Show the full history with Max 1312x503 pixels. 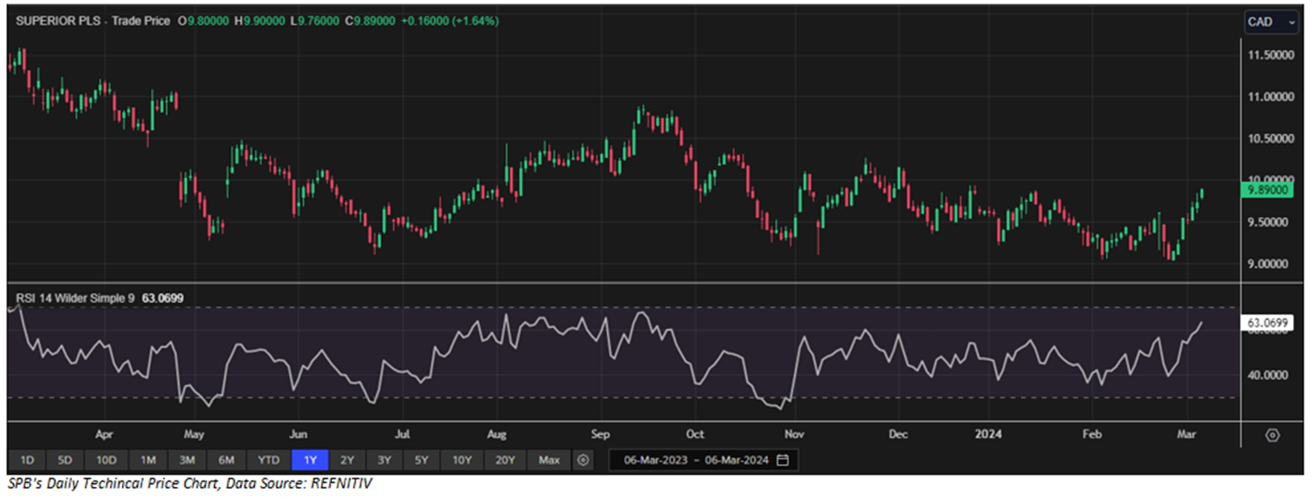549,461
